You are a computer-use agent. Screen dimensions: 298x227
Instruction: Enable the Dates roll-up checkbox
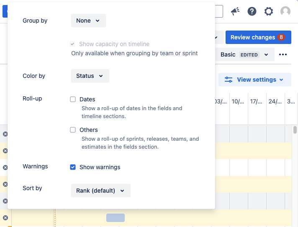pos(73,99)
